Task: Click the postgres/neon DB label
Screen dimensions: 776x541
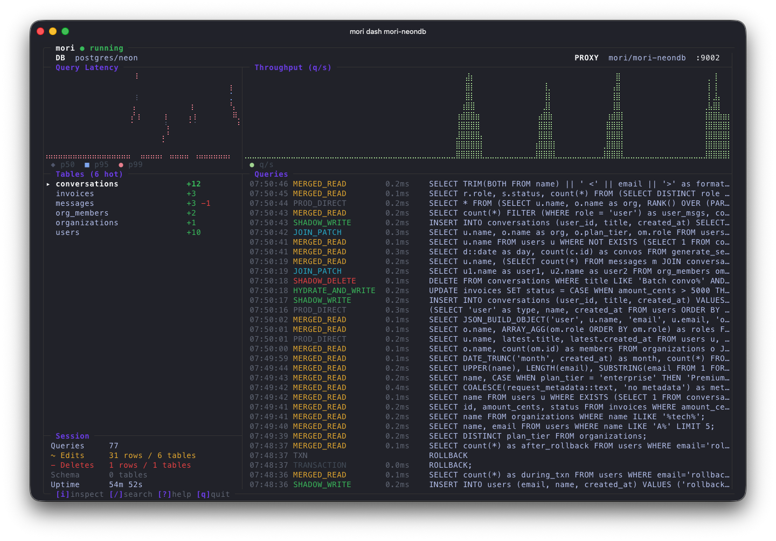Action: 106,58
